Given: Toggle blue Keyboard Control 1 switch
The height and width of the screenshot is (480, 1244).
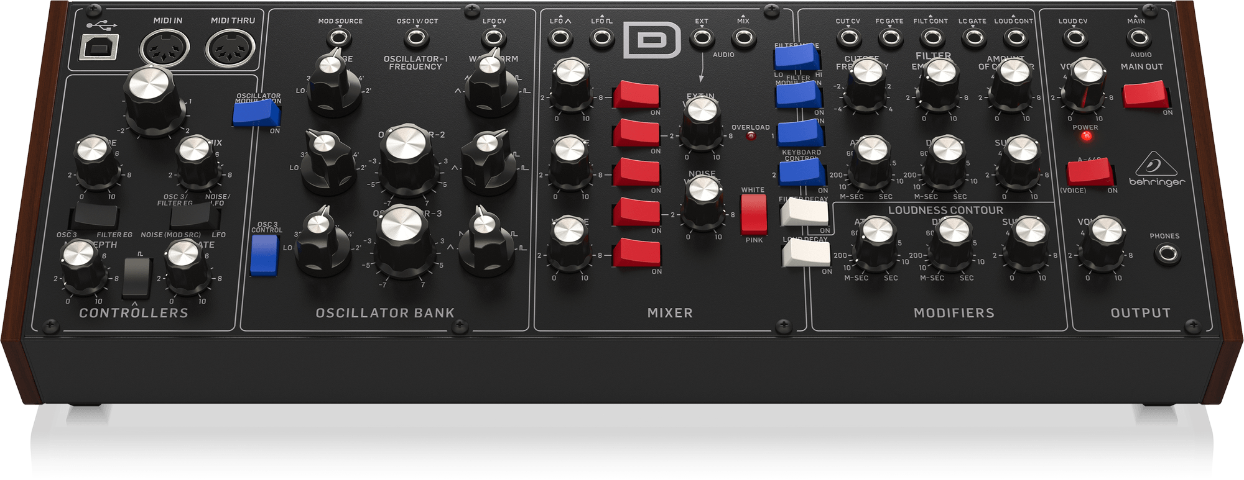Looking at the screenshot, I should pyautogui.click(x=801, y=134).
